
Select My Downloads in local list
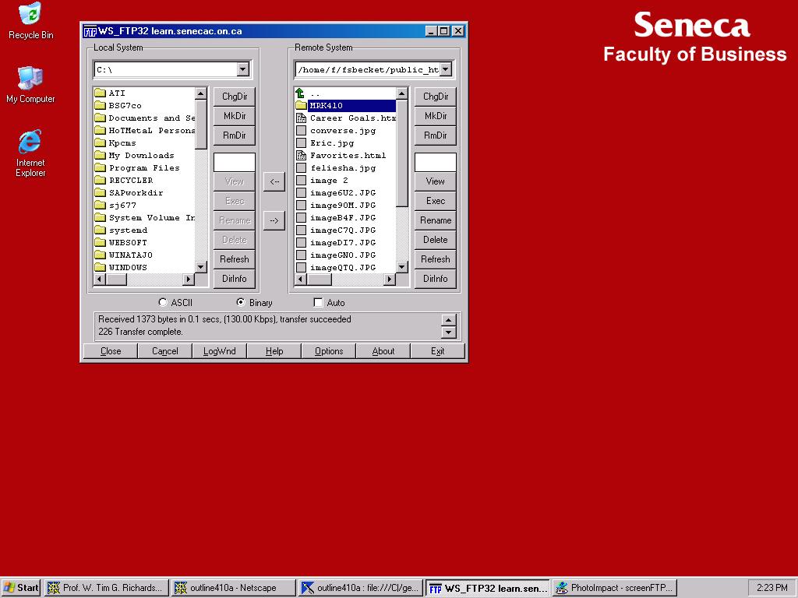pyautogui.click(x=142, y=155)
